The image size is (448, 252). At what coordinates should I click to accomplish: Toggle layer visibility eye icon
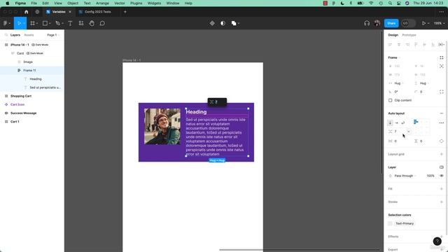(442, 176)
